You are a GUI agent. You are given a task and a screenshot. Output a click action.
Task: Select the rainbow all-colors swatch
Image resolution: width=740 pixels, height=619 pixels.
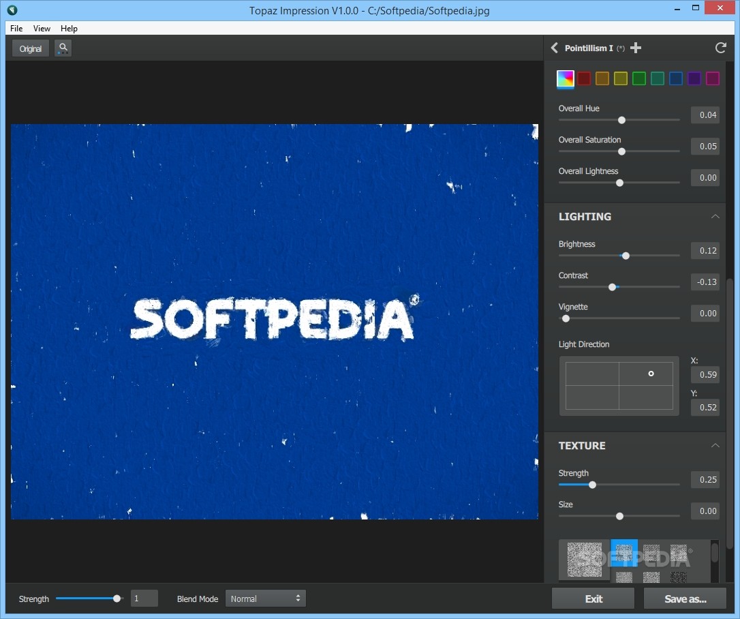(566, 78)
